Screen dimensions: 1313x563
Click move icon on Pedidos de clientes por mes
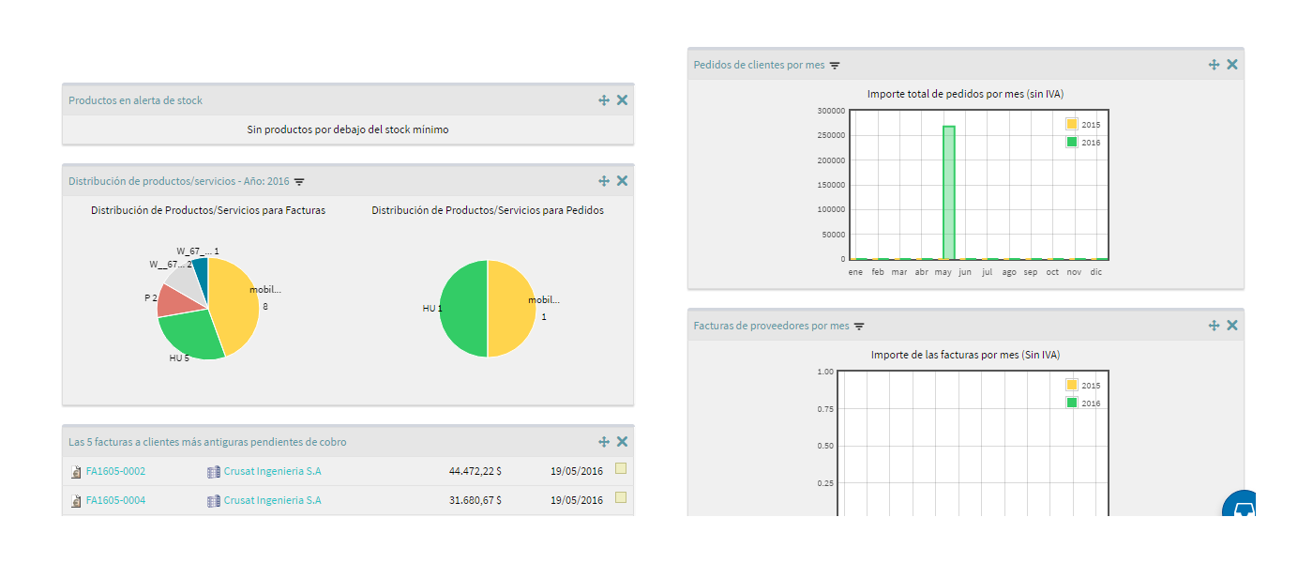[x=1215, y=65]
